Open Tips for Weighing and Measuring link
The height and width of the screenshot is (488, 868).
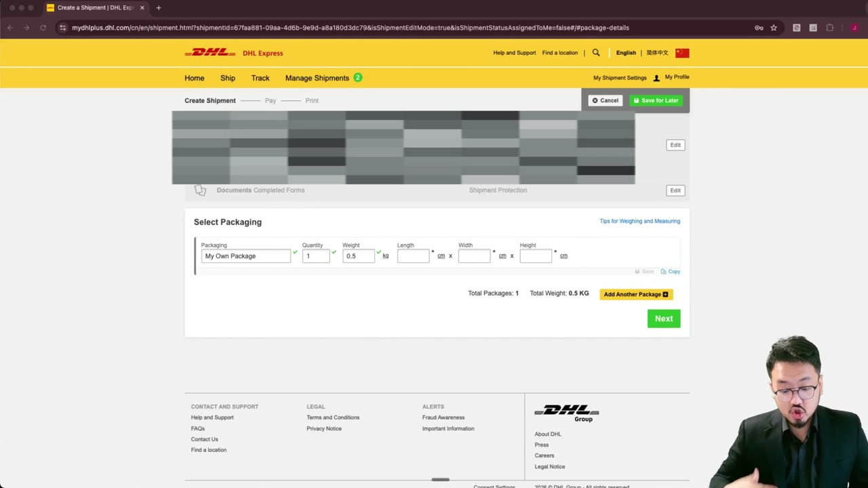(639, 221)
